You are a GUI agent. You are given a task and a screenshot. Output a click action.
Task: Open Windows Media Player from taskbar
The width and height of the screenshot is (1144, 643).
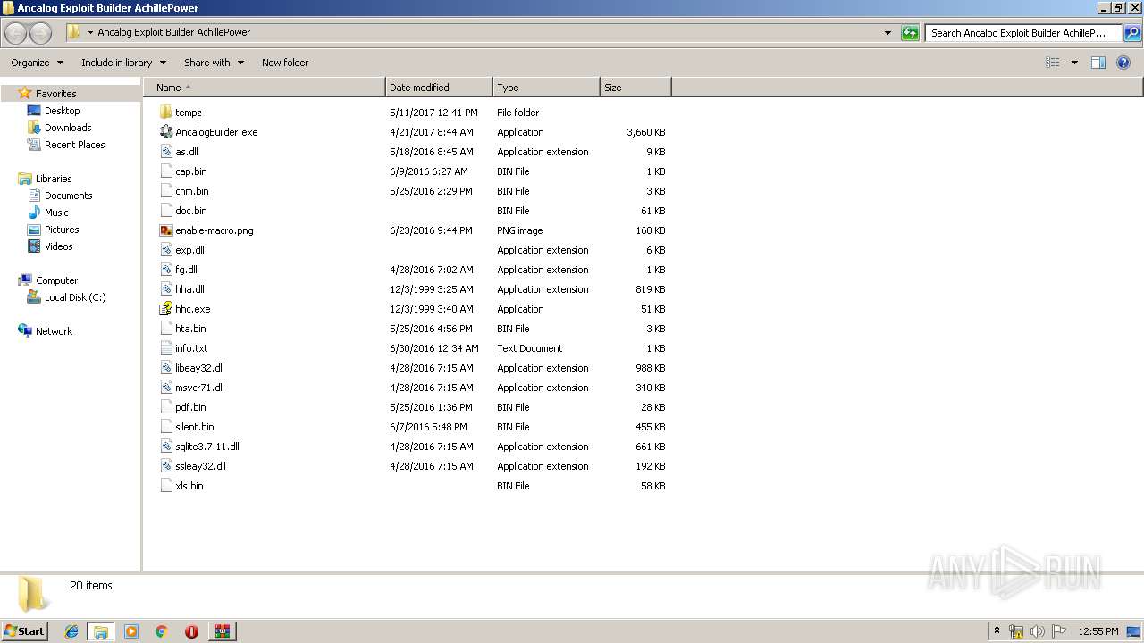click(x=131, y=631)
